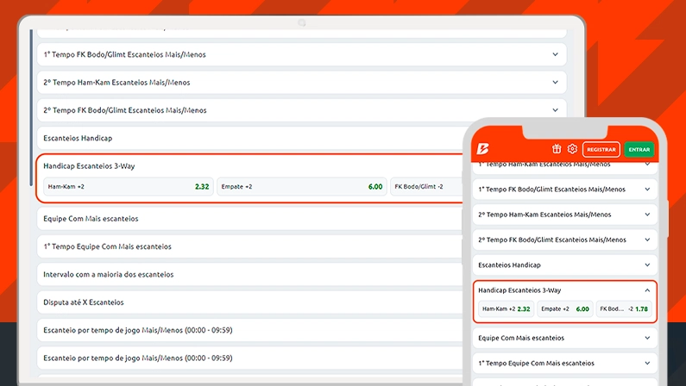Tap the brand logo in the phone header
This screenshot has width=686, height=386.
click(482, 149)
